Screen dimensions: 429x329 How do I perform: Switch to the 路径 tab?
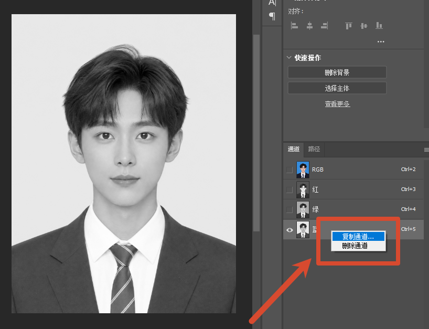314,149
